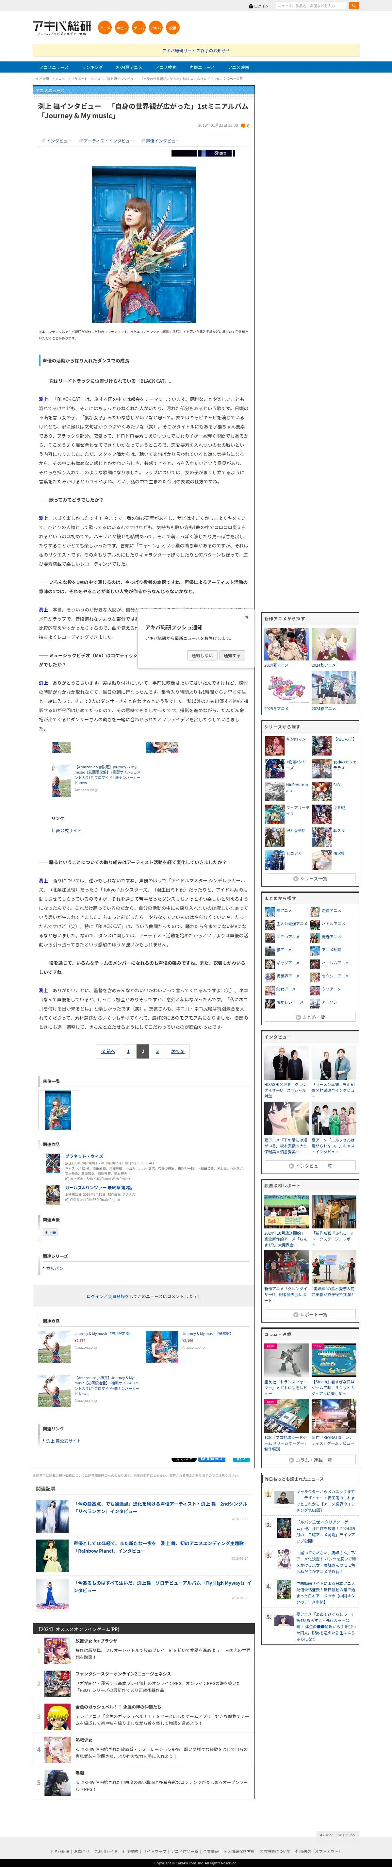This screenshot has height=1867, width=392.
Task: Open ランキング in the navigation bar
Action: click(x=92, y=67)
